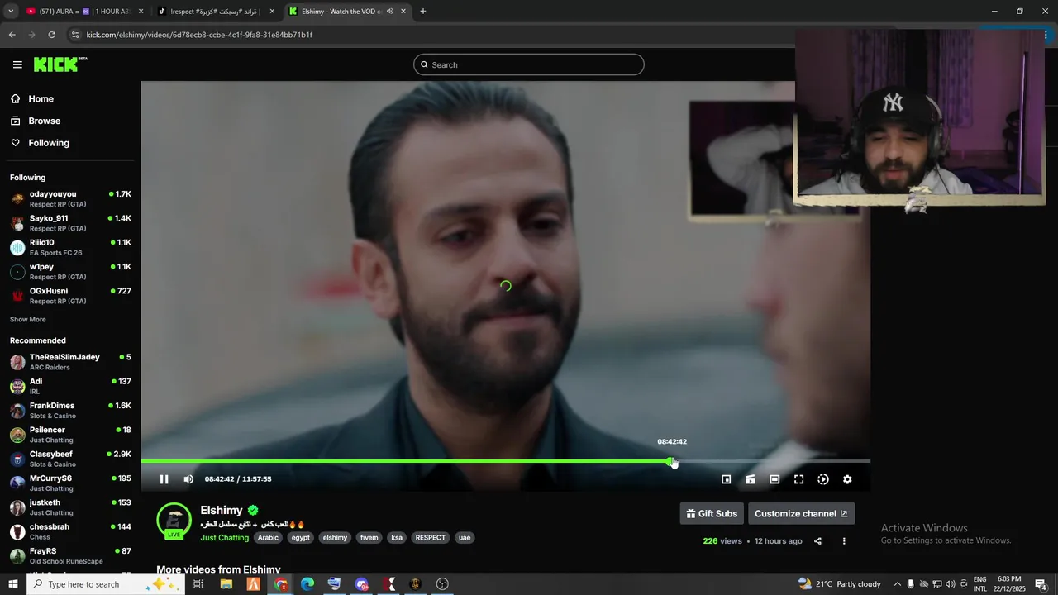Open recommended channel chessbrah

click(x=70, y=531)
